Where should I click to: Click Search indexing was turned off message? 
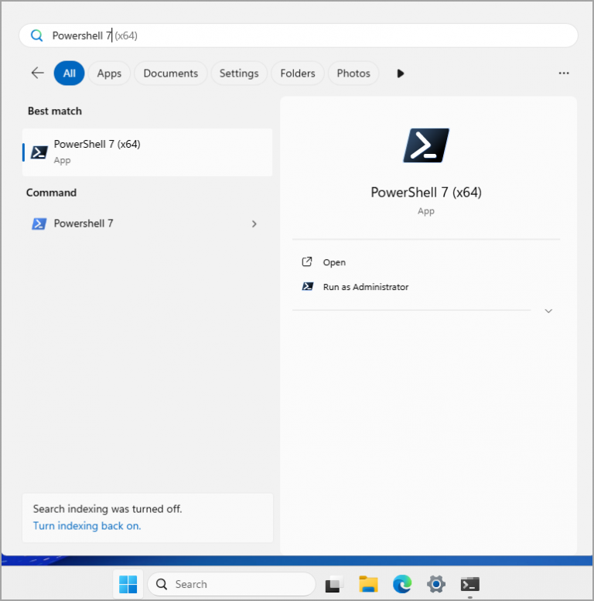click(108, 509)
